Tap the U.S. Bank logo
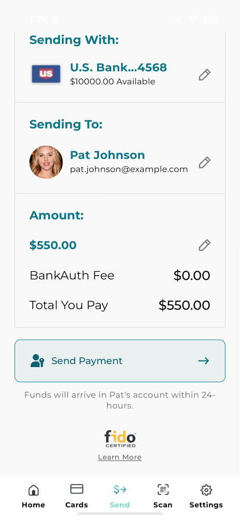This screenshot has width=240, height=520. point(46,74)
